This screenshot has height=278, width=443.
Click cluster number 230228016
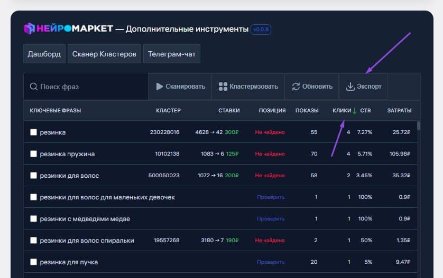click(x=165, y=132)
